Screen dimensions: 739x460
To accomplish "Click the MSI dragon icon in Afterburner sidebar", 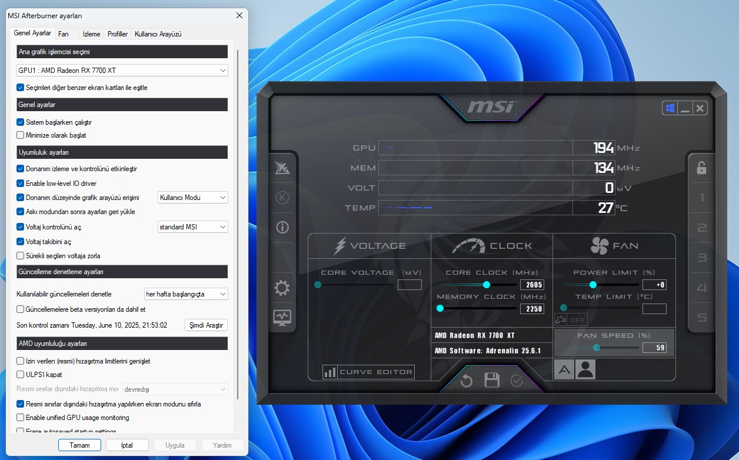I will [x=282, y=167].
